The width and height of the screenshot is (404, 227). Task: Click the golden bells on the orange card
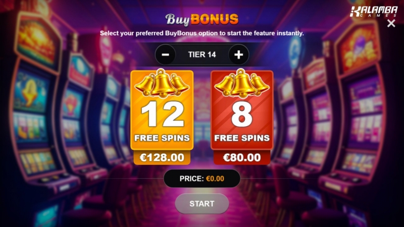click(162, 83)
